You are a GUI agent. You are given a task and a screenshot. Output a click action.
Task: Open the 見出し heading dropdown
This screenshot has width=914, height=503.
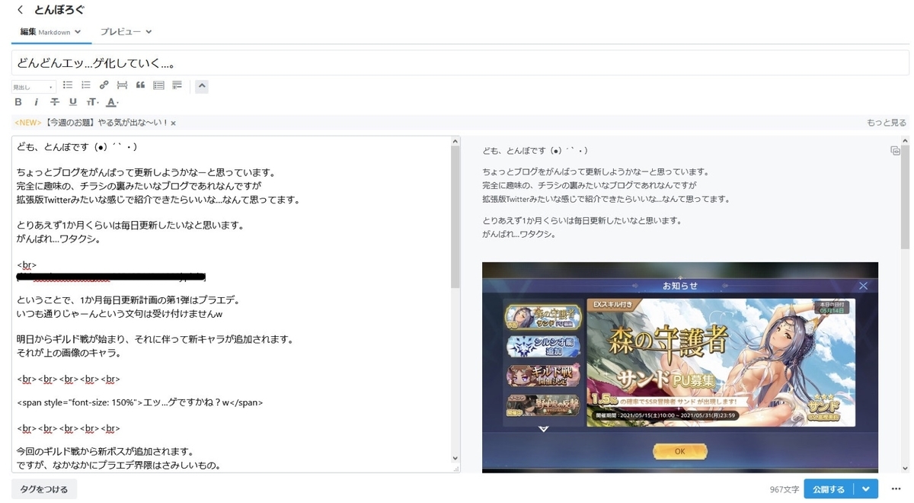coord(34,87)
